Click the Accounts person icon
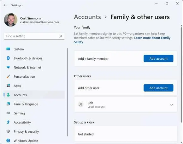This screenshot has height=144, width=183. (8, 95)
